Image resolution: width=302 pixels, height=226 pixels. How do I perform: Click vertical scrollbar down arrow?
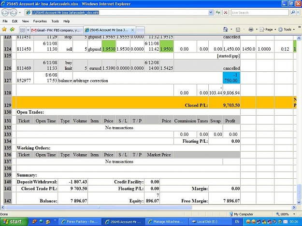(x=299, y=202)
